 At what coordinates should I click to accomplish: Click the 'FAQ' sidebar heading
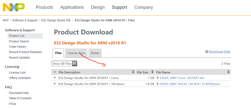click(x=9, y=87)
